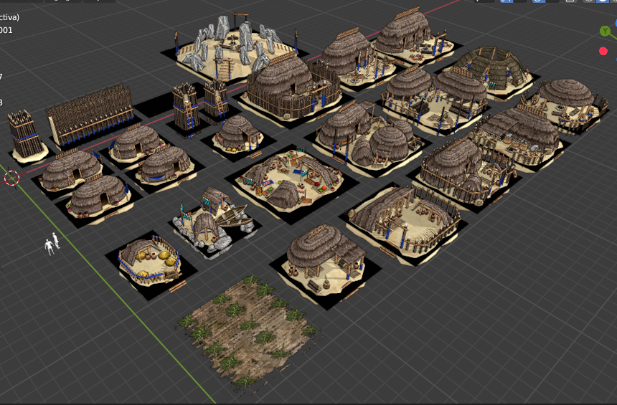Viewport: 617px width, 405px height.
Task: Select the market with colorful goods
Action: tap(287, 179)
